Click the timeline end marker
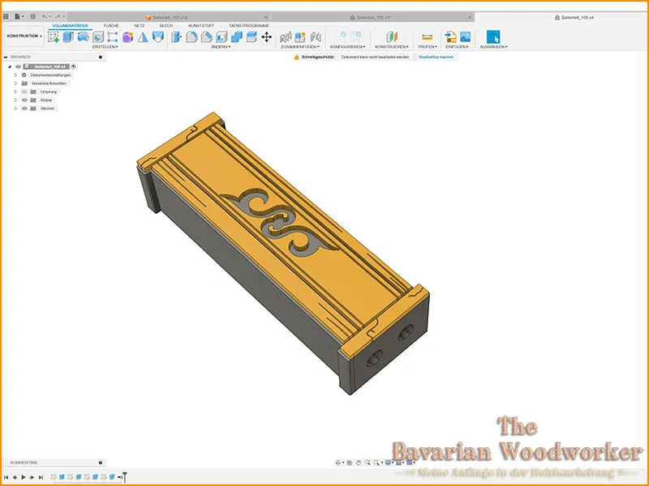This screenshot has width=649, height=486. (124, 477)
